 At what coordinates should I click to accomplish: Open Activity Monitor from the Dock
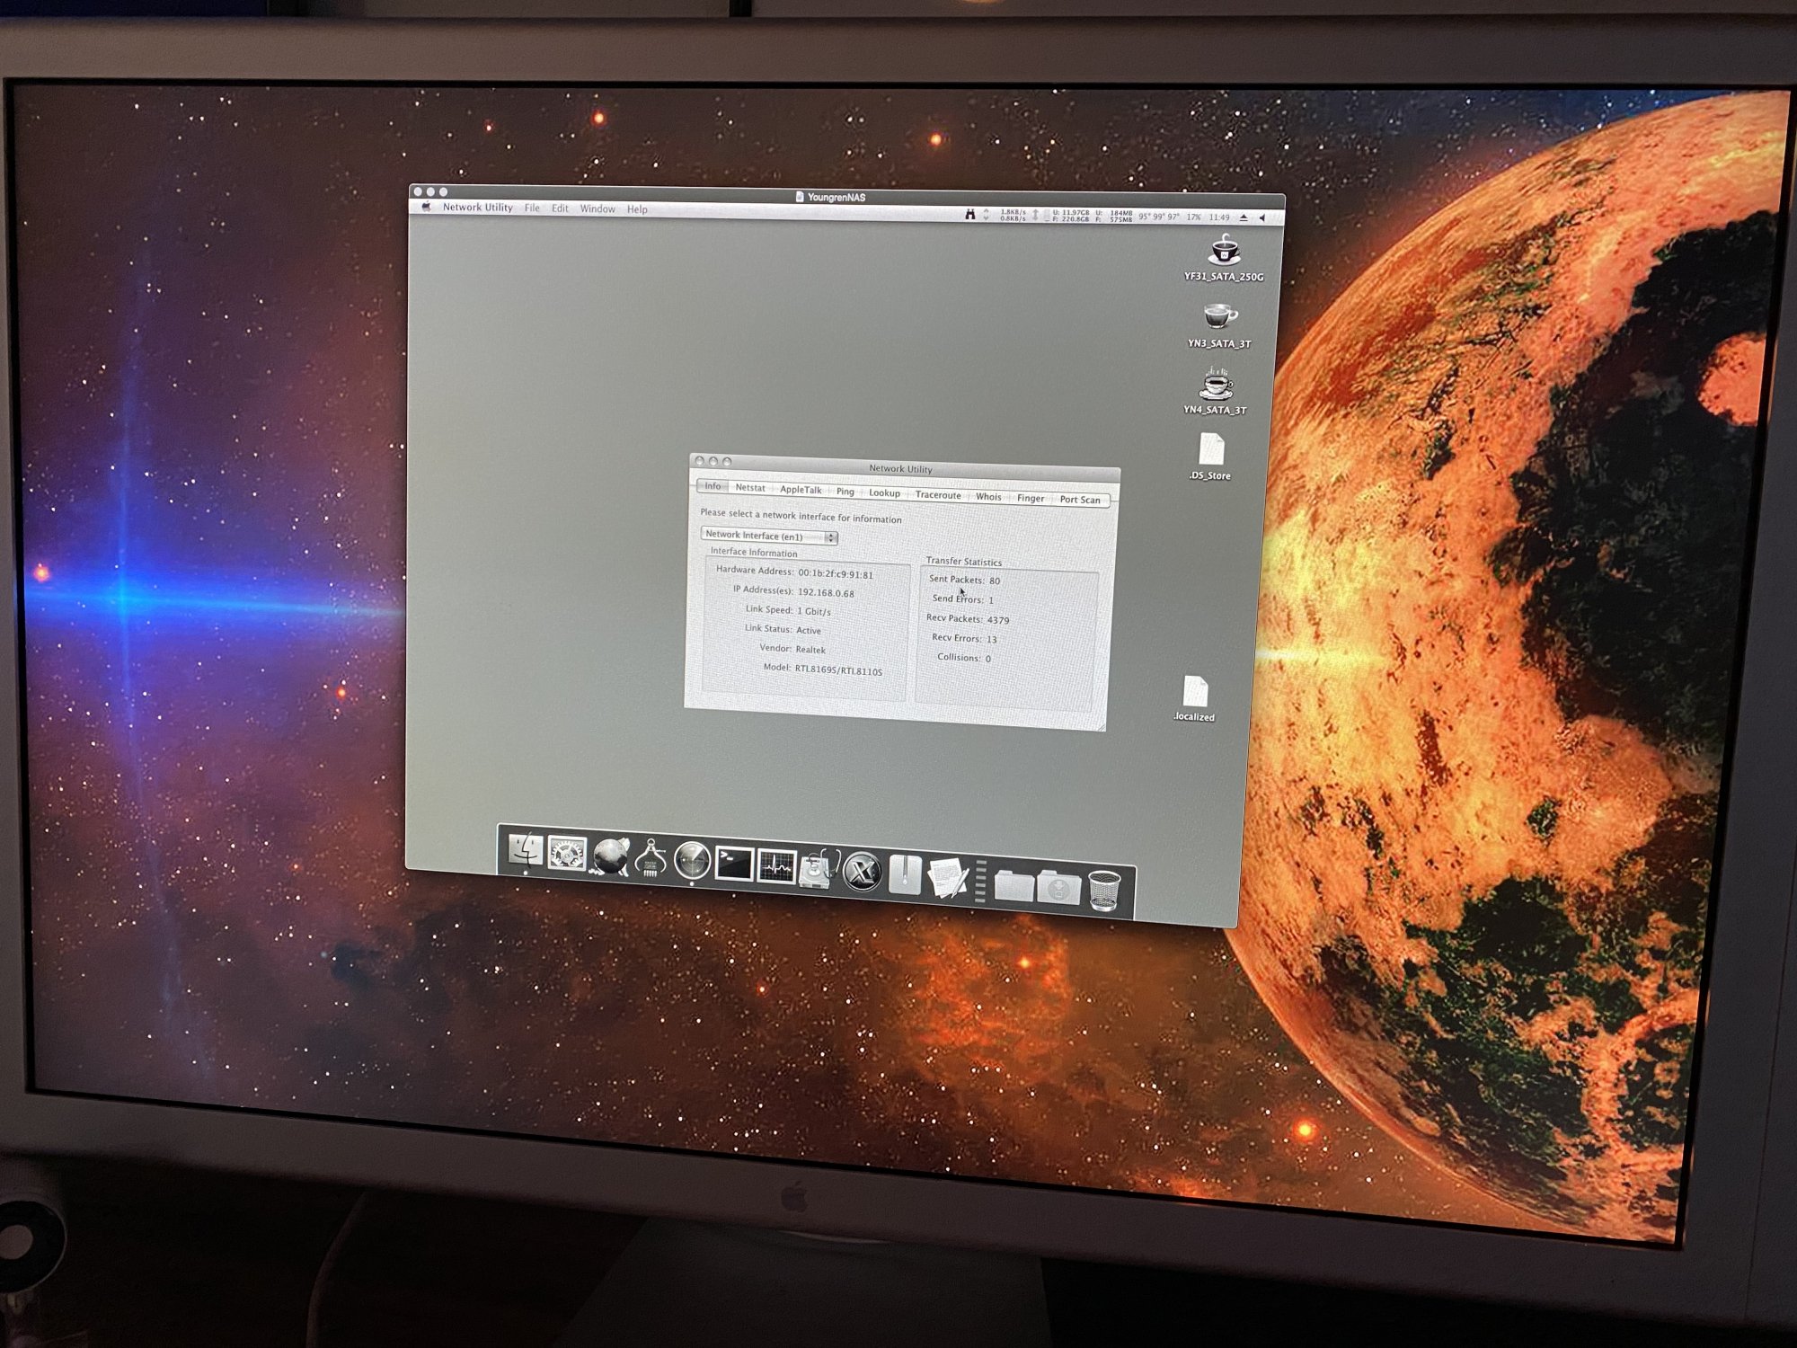pos(776,867)
